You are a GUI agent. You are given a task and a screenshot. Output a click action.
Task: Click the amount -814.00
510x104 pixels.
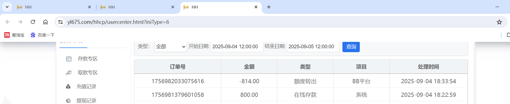pyautogui.click(x=249, y=81)
